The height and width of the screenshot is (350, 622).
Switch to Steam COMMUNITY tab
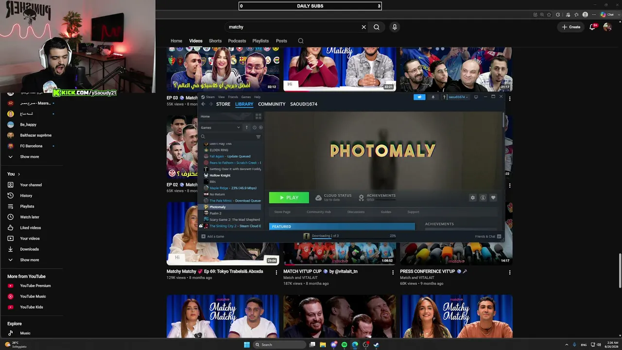pyautogui.click(x=272, y=104)
